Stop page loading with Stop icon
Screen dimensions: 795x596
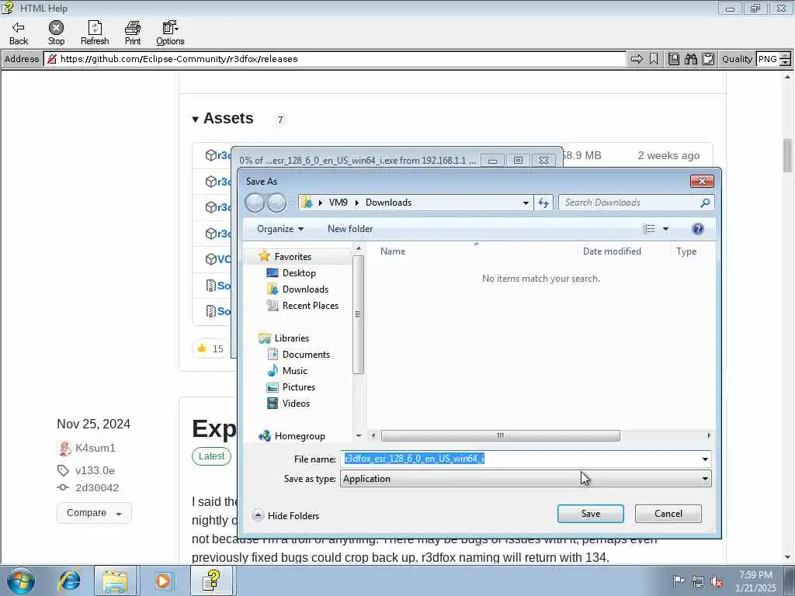point(56,33)
